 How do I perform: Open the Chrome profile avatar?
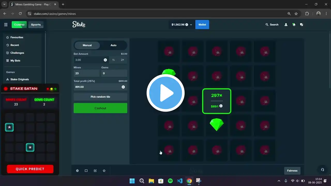click(x=319, y=13)
